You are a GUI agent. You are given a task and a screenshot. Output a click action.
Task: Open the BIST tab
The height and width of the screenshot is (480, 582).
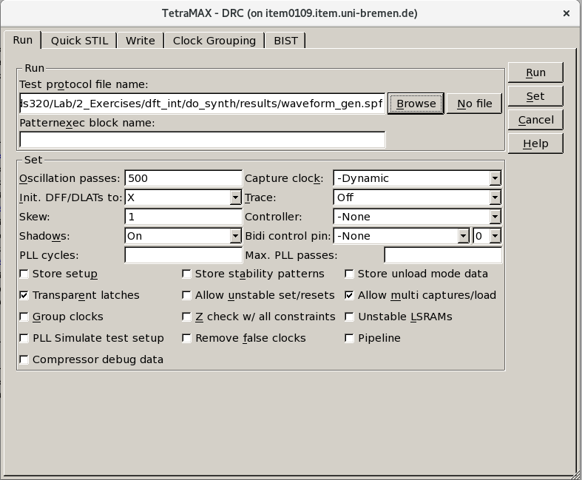pos(285,41)
